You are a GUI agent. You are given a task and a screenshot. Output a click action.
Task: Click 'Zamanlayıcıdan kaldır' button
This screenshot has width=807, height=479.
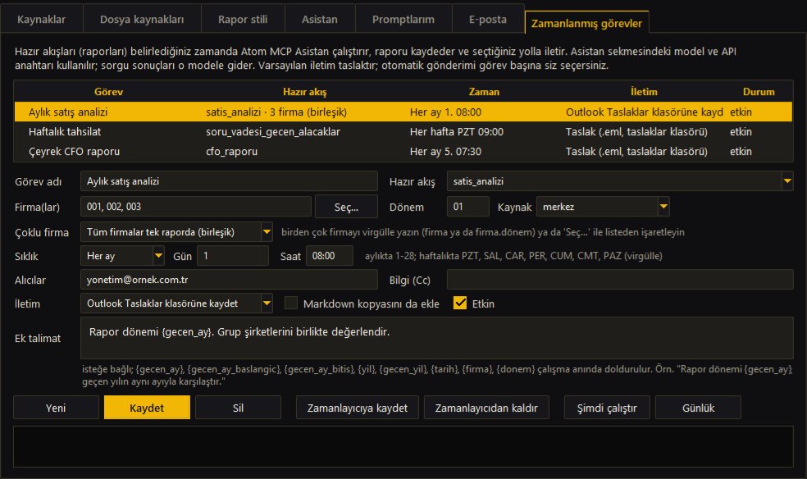tap(486, 408)
